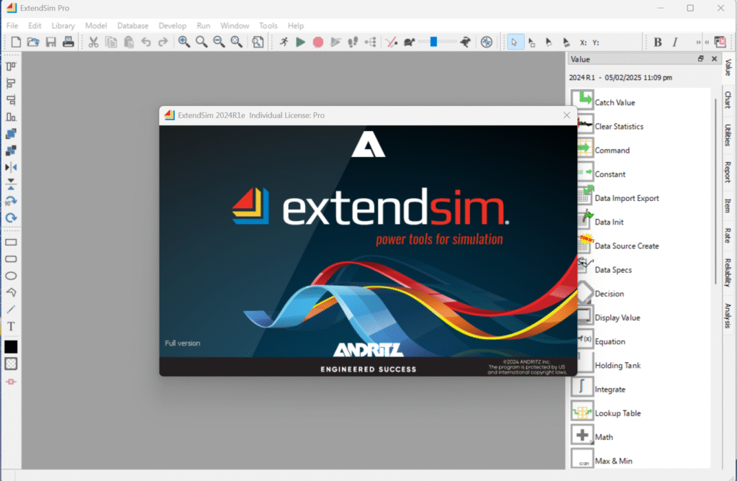737x481 pixels.
Task: Open the Run menu
Action: tap(203, 25)
